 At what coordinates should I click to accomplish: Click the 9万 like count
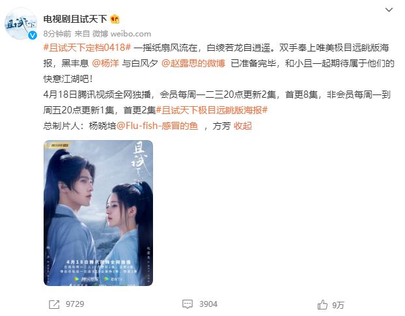point(338,305)
